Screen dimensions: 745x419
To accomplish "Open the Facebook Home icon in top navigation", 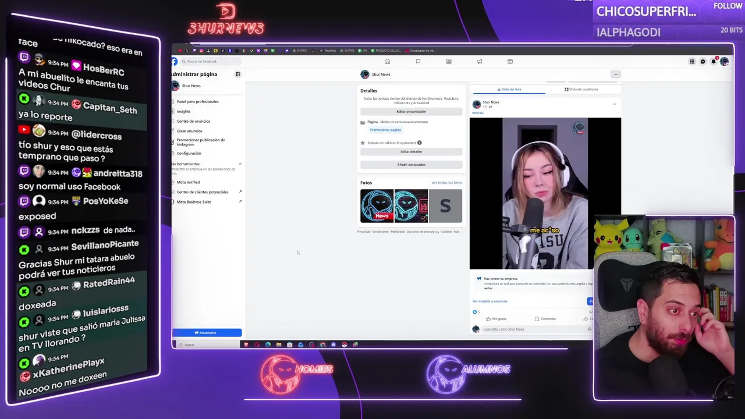I will point(387,61).
